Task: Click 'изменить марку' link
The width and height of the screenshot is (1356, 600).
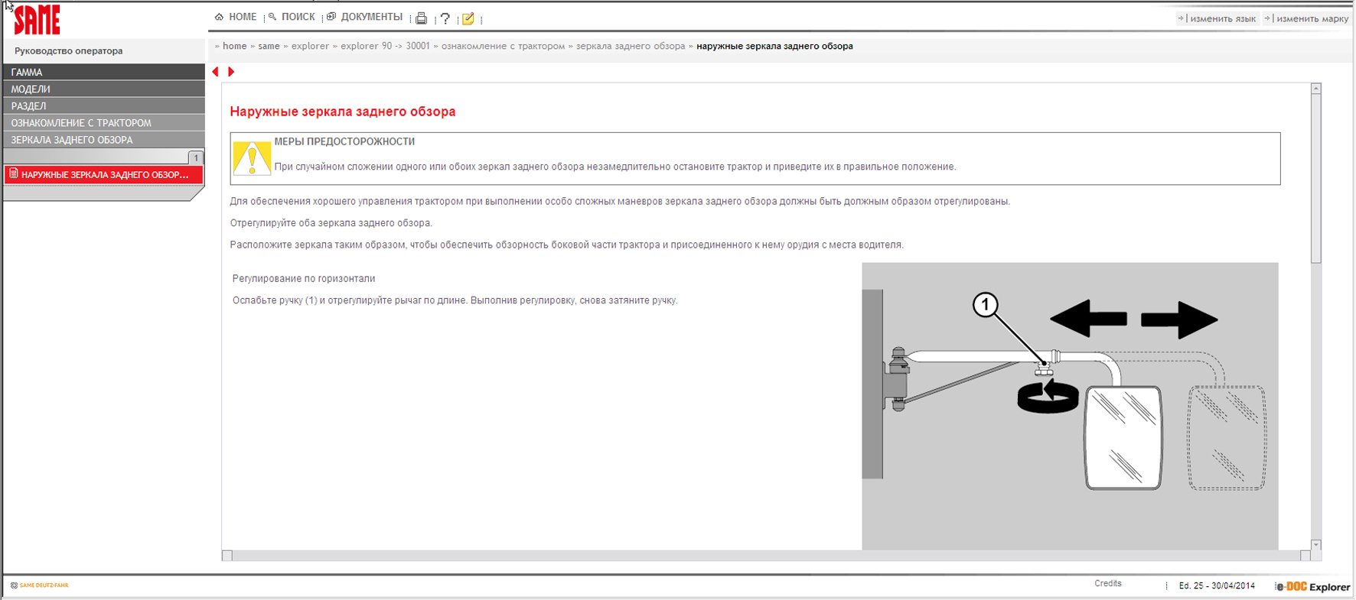Action: 1312,18
